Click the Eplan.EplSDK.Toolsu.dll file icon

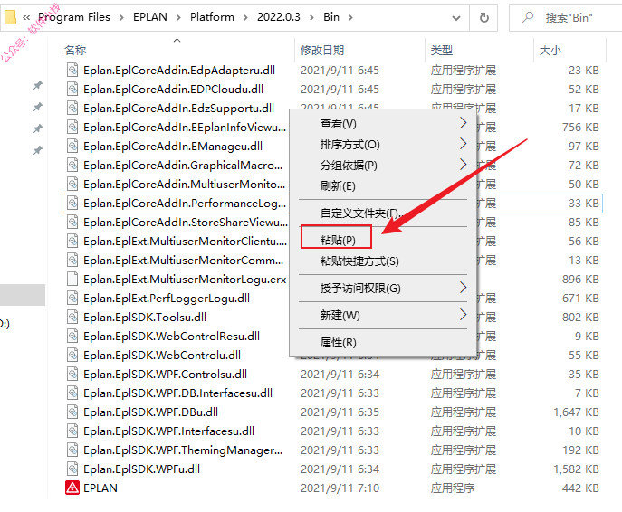[72, 317]
